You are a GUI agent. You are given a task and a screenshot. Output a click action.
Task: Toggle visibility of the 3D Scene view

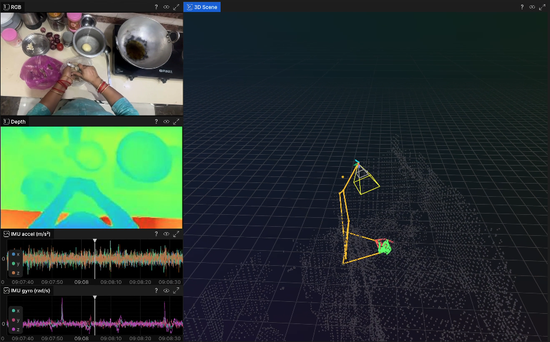[532, 7]
